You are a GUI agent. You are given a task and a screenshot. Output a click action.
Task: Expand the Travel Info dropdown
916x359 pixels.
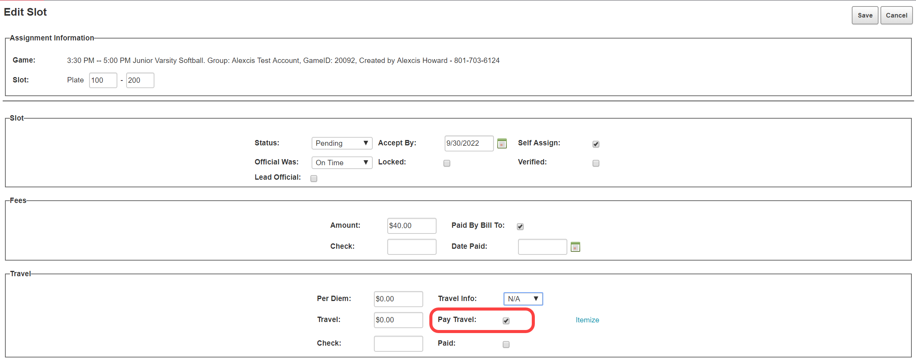point(523,299)
